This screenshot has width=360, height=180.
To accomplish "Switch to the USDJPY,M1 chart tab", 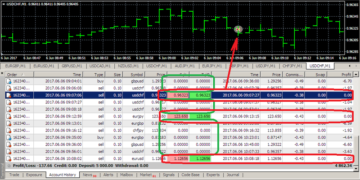I will pyautogui.click(x=266, y=66).
